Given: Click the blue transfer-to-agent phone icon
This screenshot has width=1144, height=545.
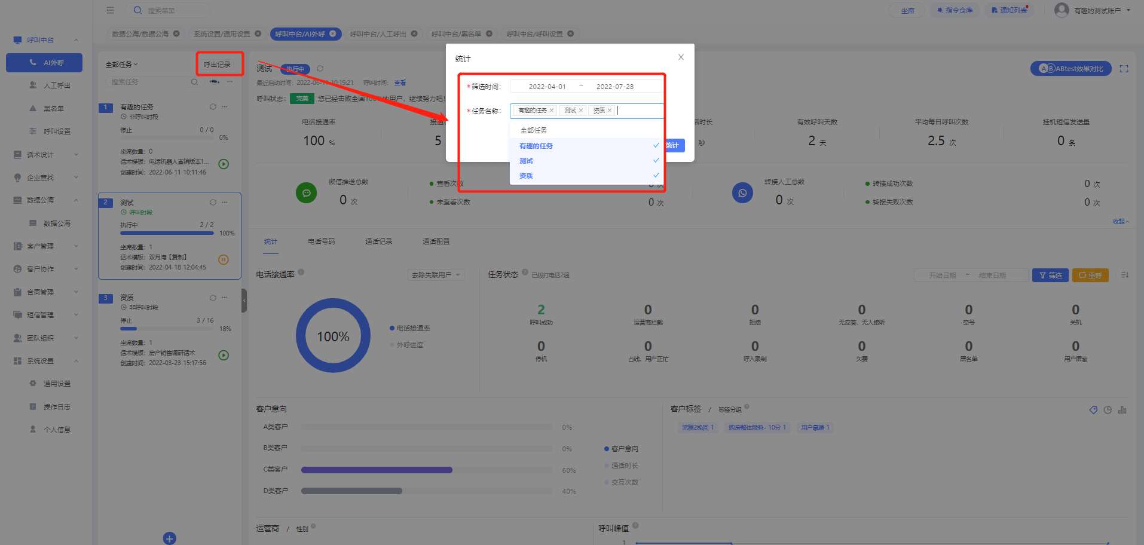Looking at the screenshot, I should point(742,193).
